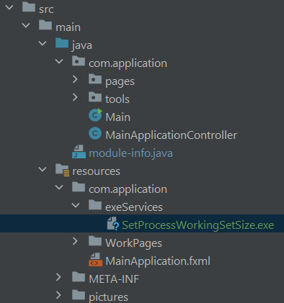The width and height of the screenshot is (284, 303).
Task: Expand the WorkPages folder chevron
Action: tap(75, 241)
